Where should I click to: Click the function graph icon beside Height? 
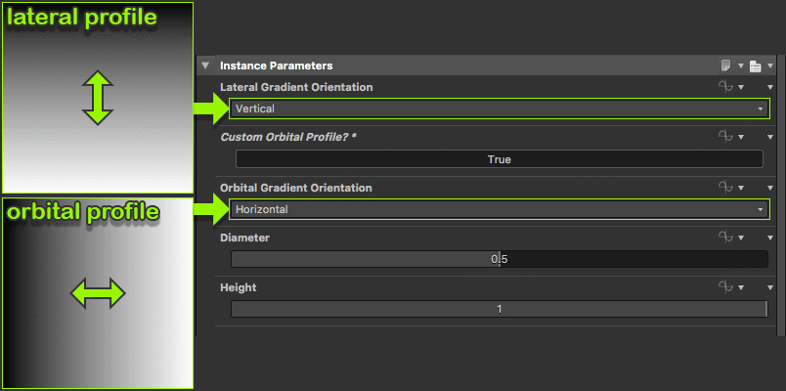pyautogui.click(x=724, y=287)
